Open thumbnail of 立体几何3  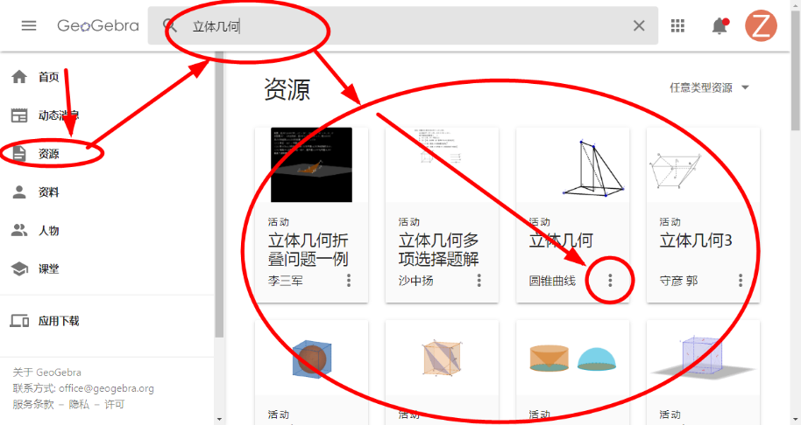[703, 164]
